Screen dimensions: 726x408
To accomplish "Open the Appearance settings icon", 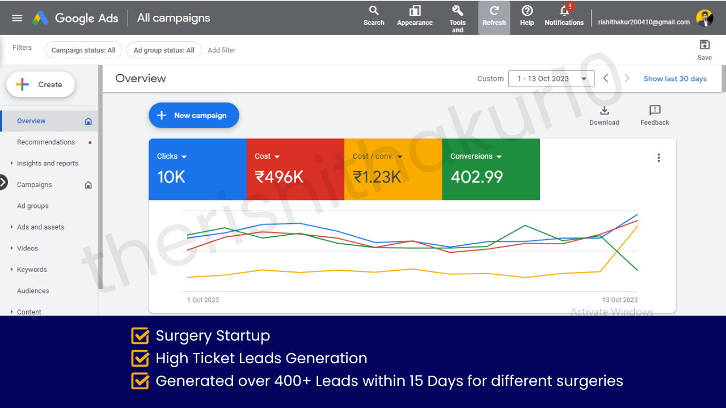I will [415, 11].
